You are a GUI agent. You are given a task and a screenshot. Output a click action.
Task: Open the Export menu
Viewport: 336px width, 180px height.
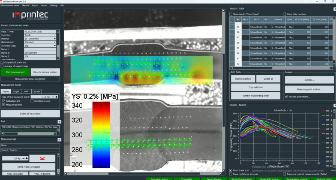[x=35, y=5]
